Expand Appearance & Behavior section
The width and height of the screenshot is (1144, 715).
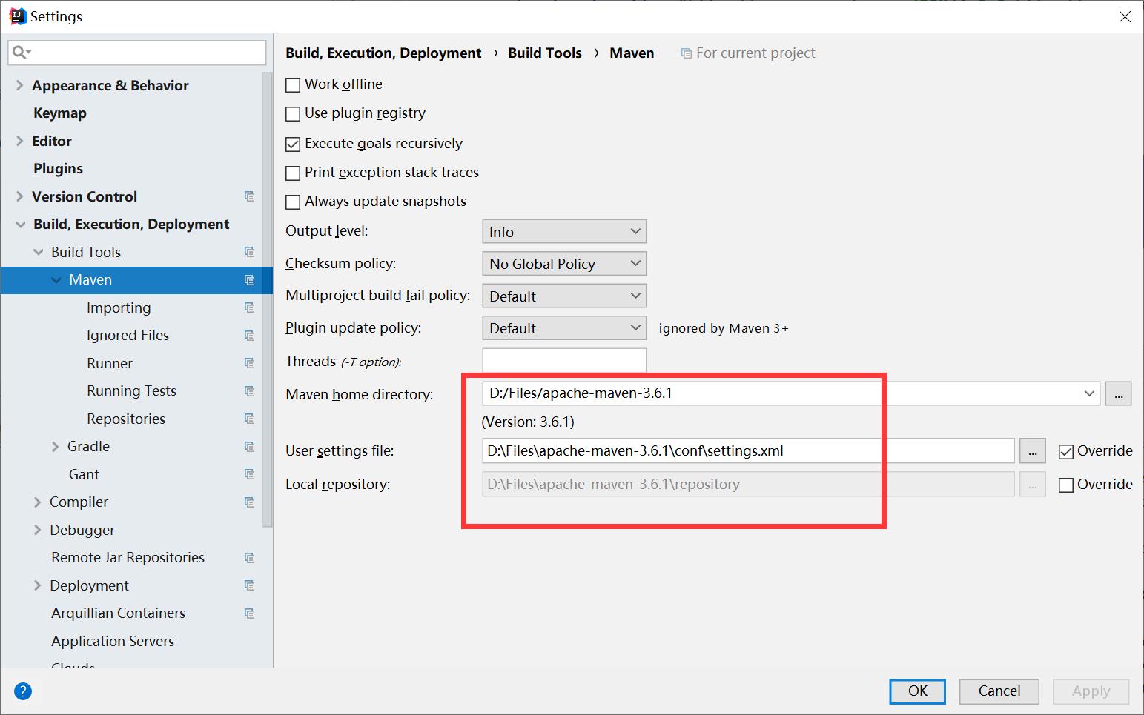(20, 85)
